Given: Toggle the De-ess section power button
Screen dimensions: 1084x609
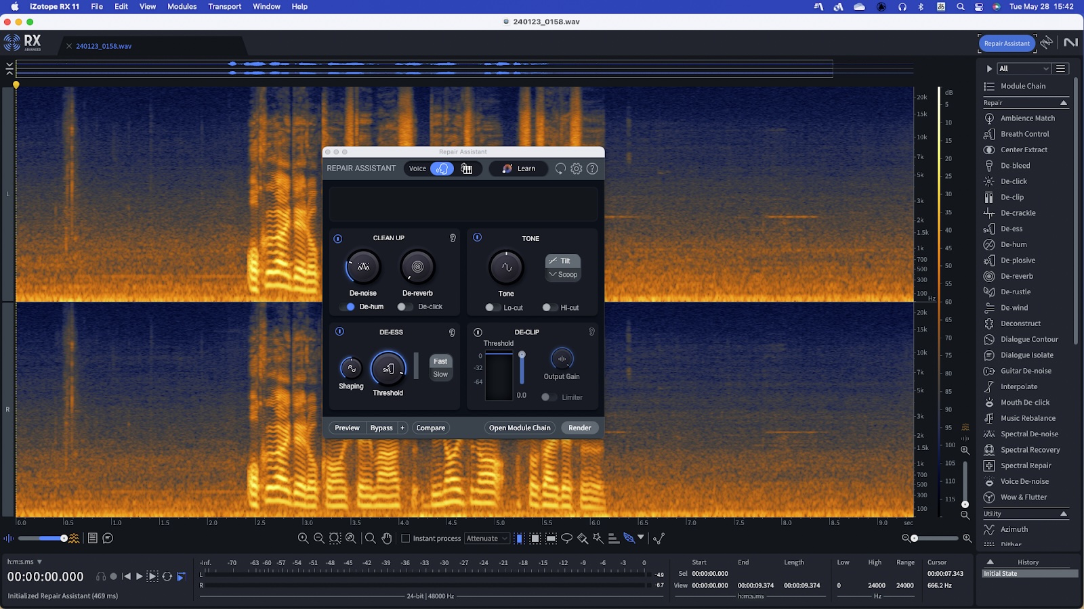Looking at the screenshot, I should pyautogui.click(x=339, y=332).
